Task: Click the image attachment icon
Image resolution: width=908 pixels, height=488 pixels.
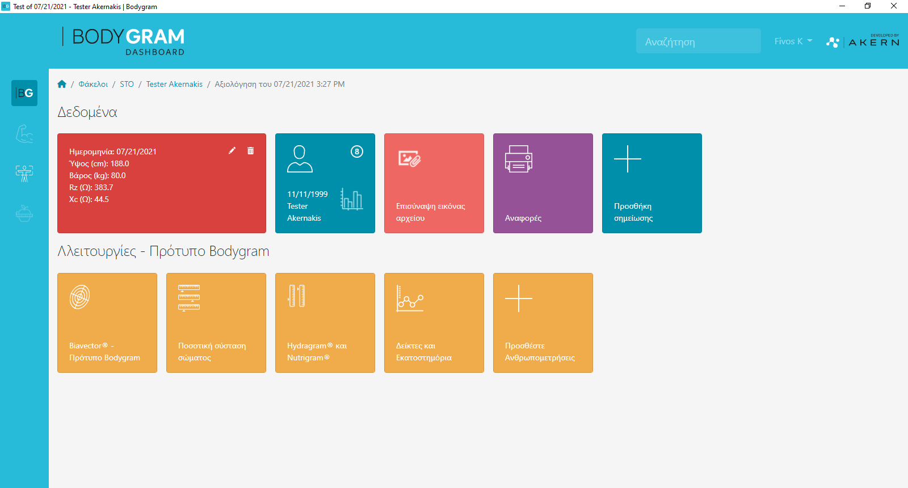Action: click(409, 159)
